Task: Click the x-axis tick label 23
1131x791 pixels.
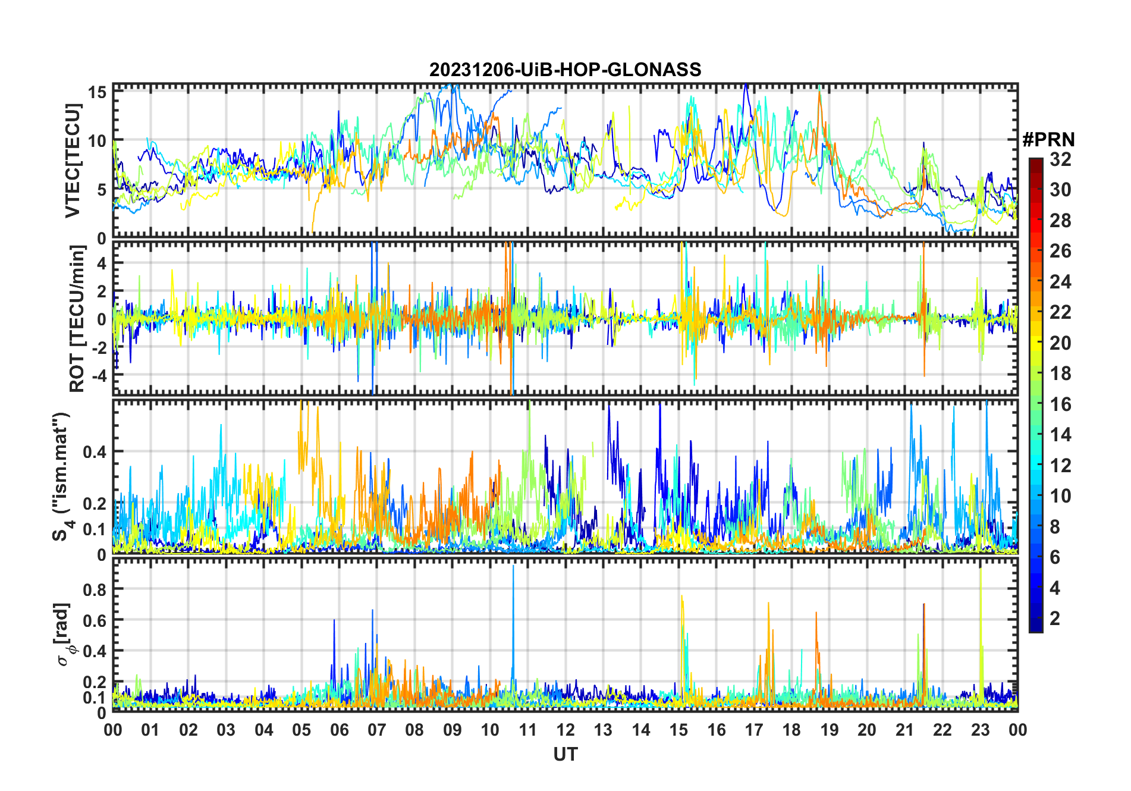Action: (980, 730)
